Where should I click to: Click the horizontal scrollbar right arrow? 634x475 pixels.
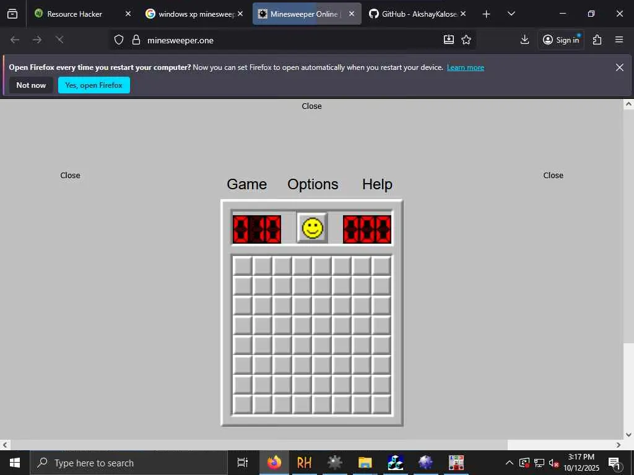pyautogui.click(x=619, y=445)
